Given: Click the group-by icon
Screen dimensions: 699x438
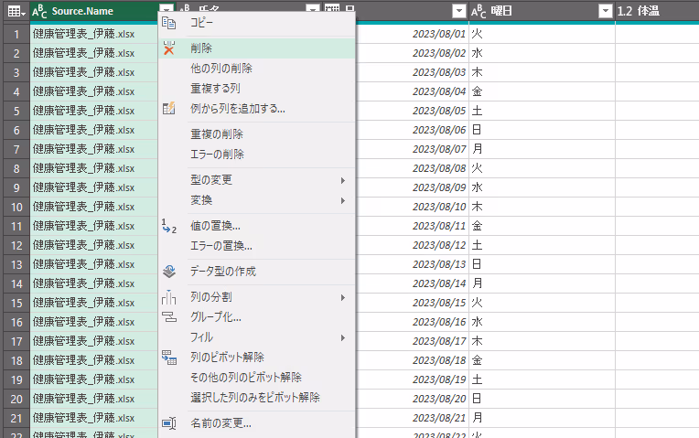Looking at the screenshot, I should pyautogui.click(x=169, y=316).
